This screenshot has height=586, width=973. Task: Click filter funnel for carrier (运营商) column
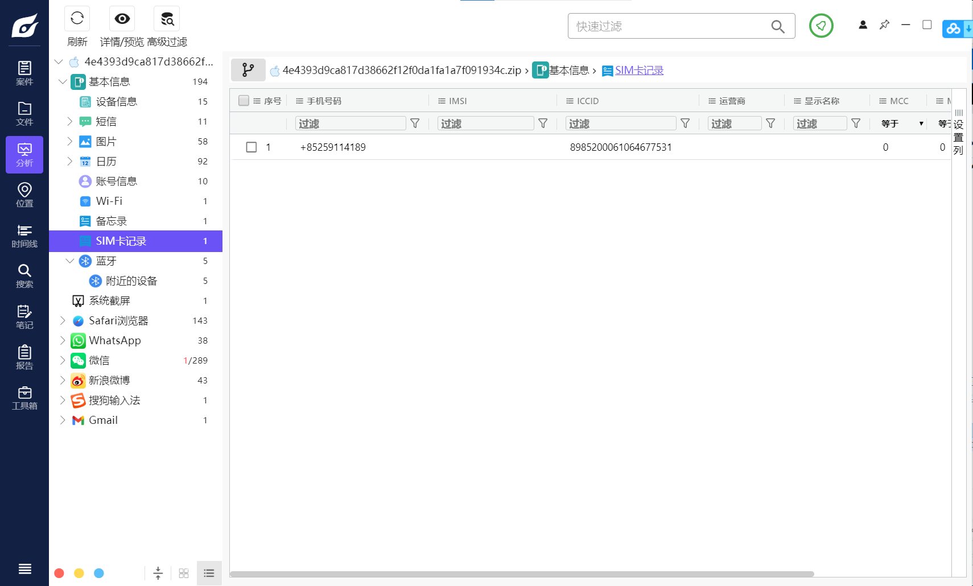[x=770, y=123]
